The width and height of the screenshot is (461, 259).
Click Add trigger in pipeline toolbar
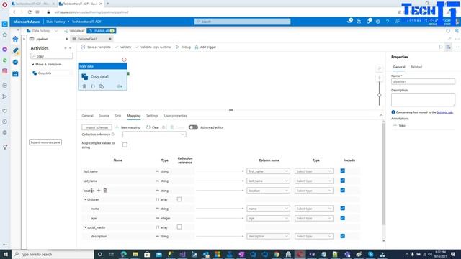(205, 47)
